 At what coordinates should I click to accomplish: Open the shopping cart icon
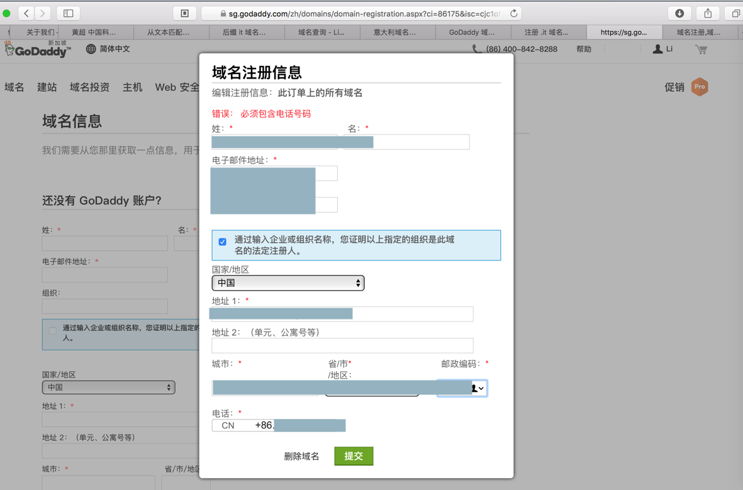(701, 49)
